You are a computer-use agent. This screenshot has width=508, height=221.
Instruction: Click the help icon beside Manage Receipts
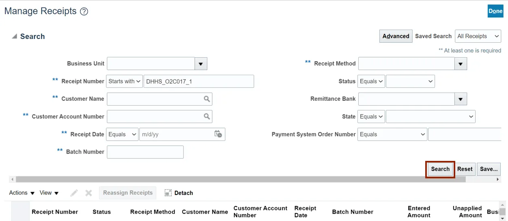[84, 12]
